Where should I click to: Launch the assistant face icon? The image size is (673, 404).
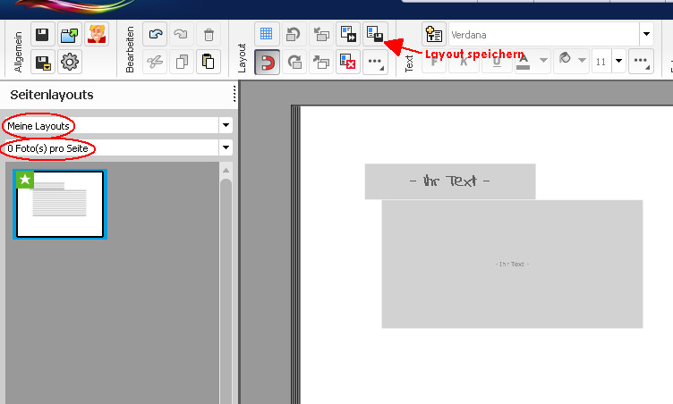(97, 34)
